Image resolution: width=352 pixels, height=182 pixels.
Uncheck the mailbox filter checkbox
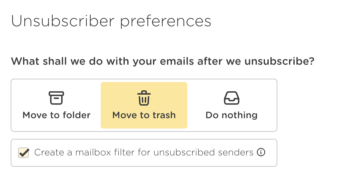point(23,153)
